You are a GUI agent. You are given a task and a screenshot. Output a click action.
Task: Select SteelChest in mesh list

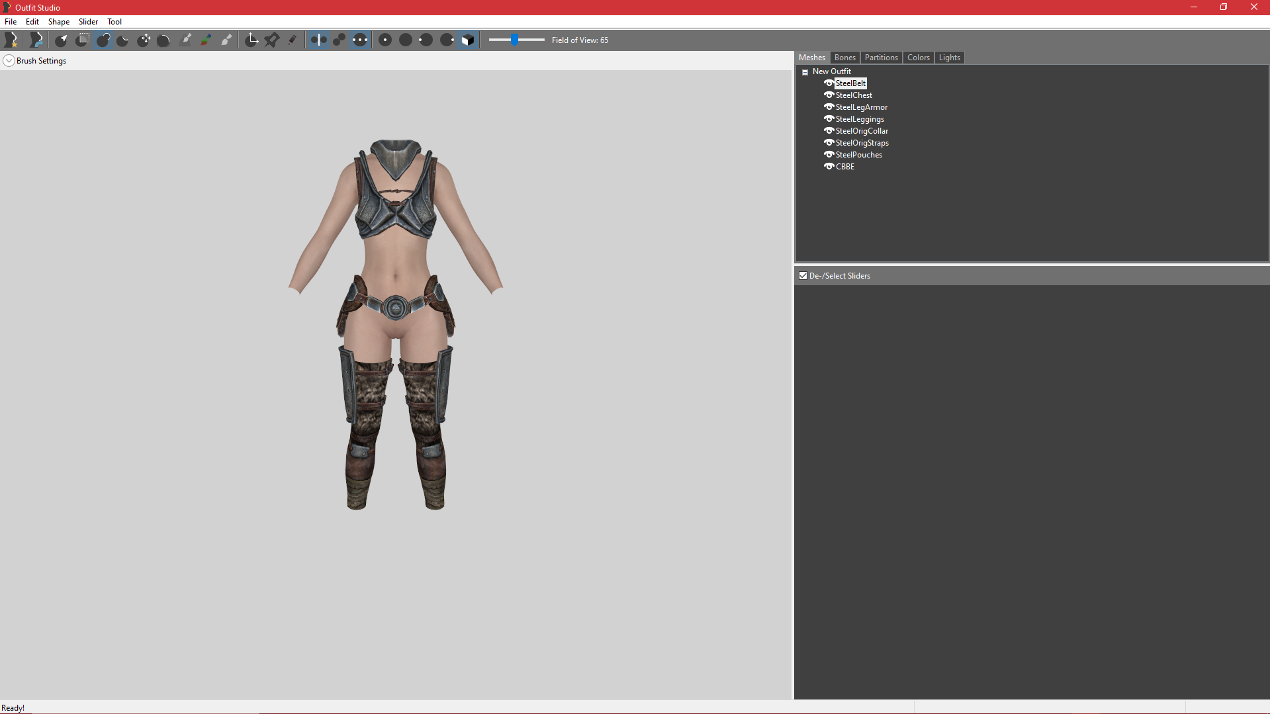[854, 95]
